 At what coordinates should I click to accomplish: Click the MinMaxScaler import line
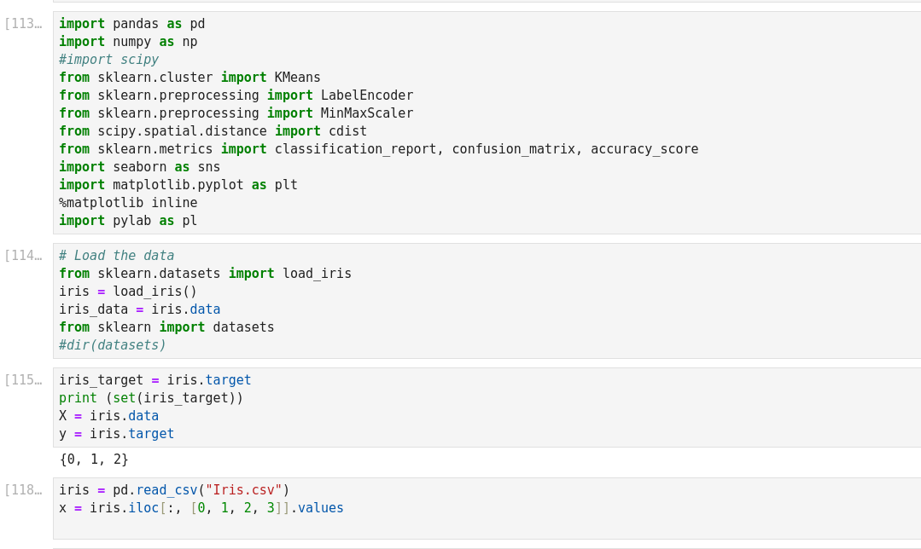click(236, 113)
